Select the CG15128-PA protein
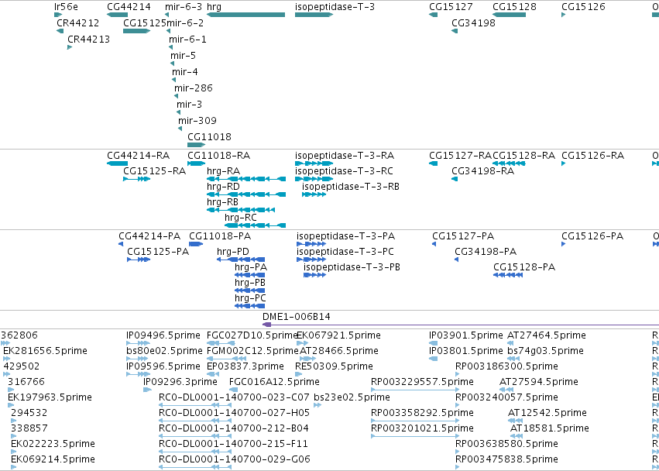Image resolution: width=659 pixels, height=471 pixels. pos(508,275)
